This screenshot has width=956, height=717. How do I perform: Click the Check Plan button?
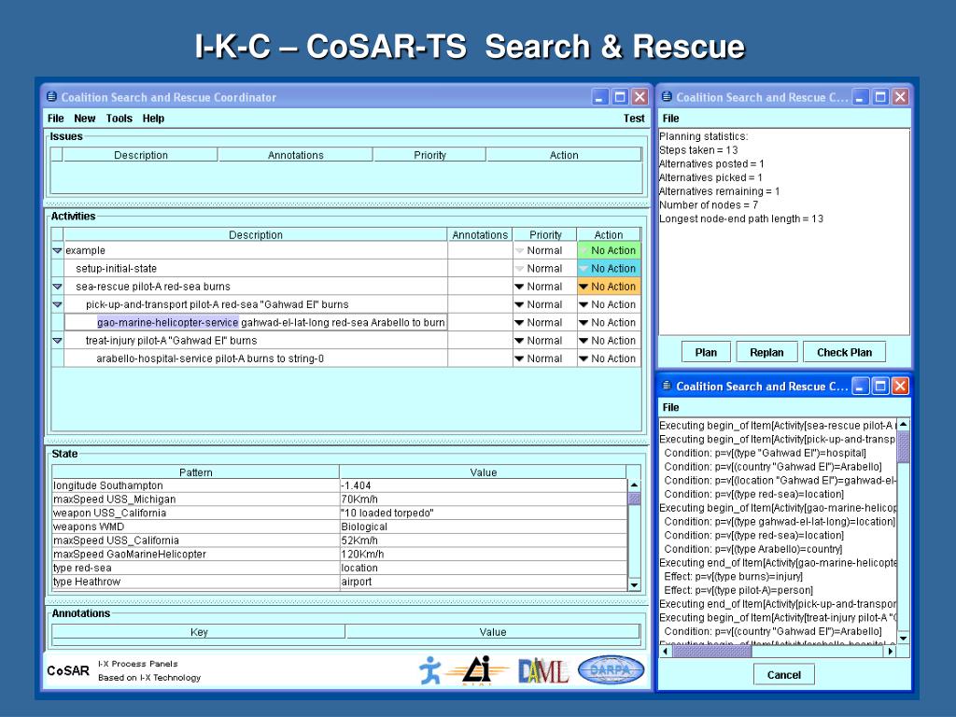[844, 352]
